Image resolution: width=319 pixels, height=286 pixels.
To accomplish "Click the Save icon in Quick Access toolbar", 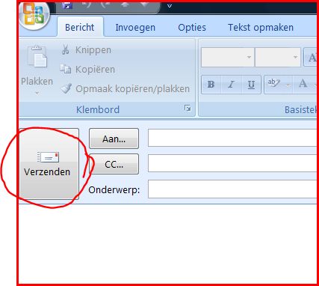I will point(67,5).
